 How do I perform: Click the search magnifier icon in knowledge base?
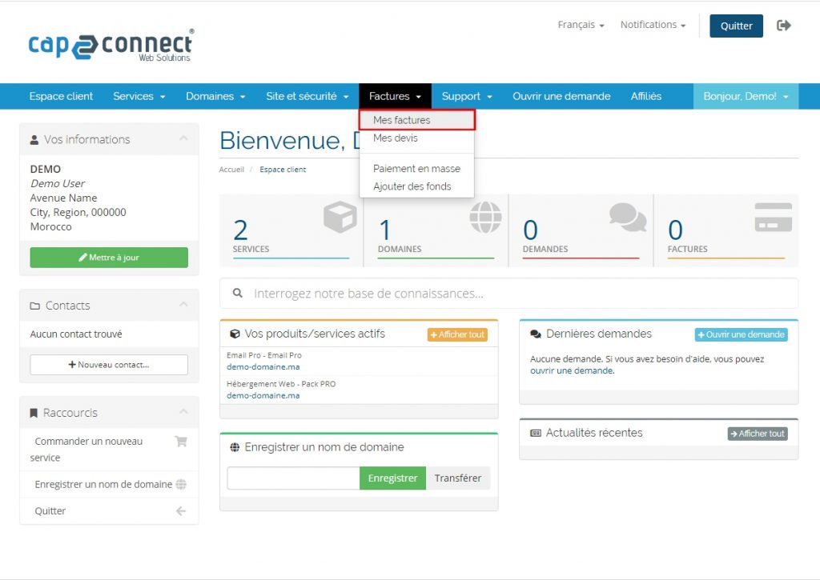pos(238,294)
